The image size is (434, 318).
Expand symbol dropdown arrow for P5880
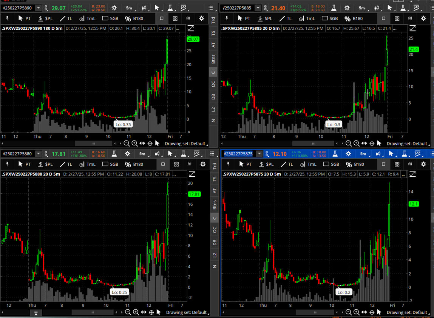tap(39, 154)
